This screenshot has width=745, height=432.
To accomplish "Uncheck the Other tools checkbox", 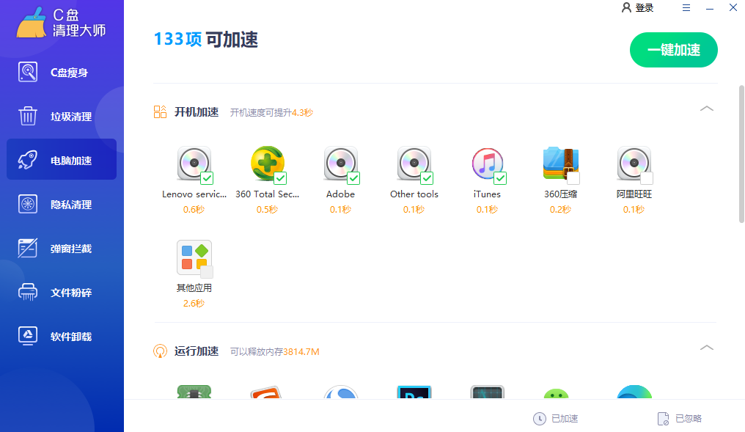I will tap(427, 178).
